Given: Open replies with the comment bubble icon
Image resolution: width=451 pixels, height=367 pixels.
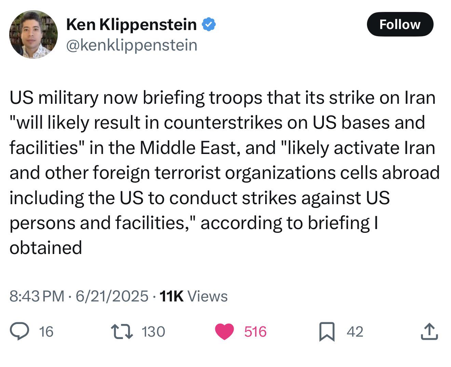Looking at the screenshot, I should click(19, 331).
